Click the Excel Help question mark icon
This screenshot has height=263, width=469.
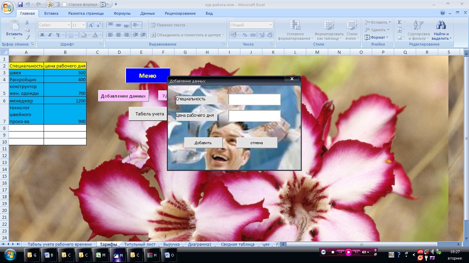click(443, 13)
